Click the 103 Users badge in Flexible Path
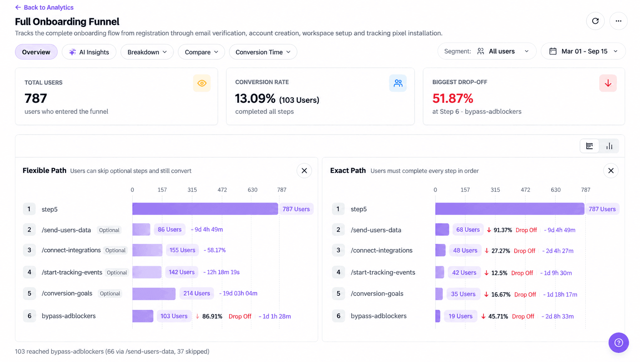 (174, 316)
